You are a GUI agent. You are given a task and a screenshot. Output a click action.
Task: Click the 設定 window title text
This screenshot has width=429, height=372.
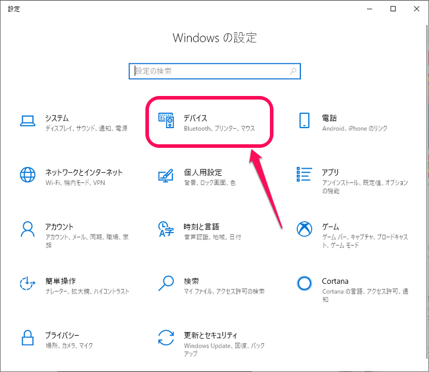click(x=14, y=9)
